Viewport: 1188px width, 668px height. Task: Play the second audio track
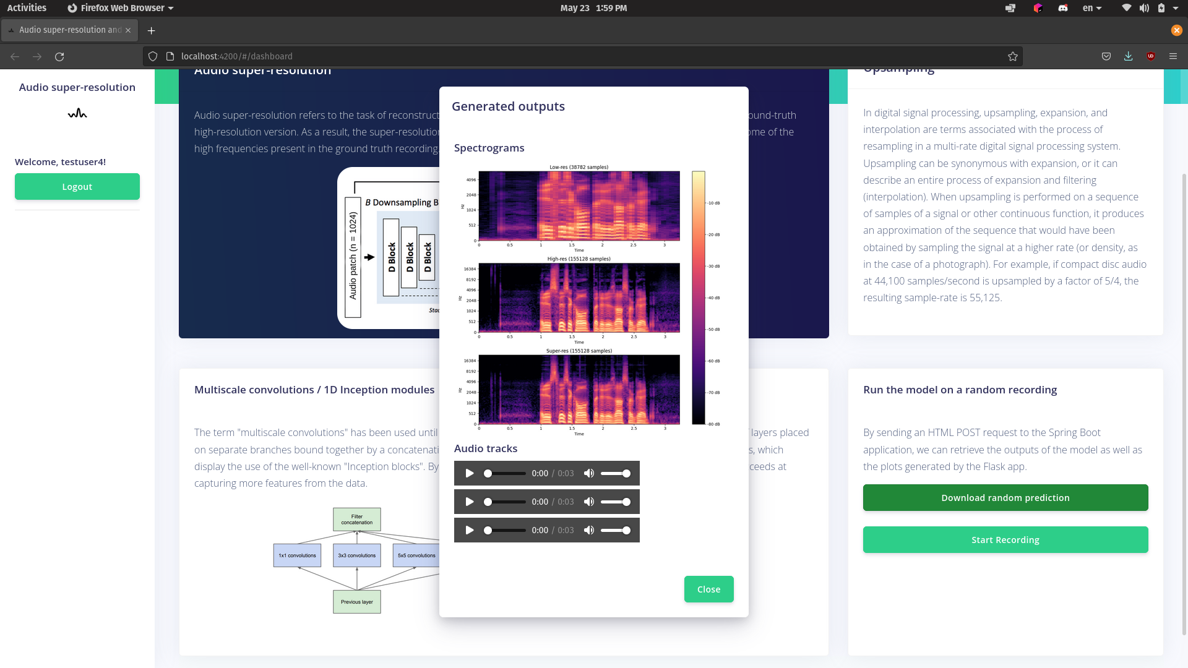pos(470,502)
